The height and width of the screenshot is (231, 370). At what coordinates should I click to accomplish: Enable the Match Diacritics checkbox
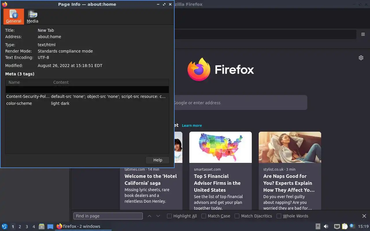pyautogui.click(x=237, y=216)
